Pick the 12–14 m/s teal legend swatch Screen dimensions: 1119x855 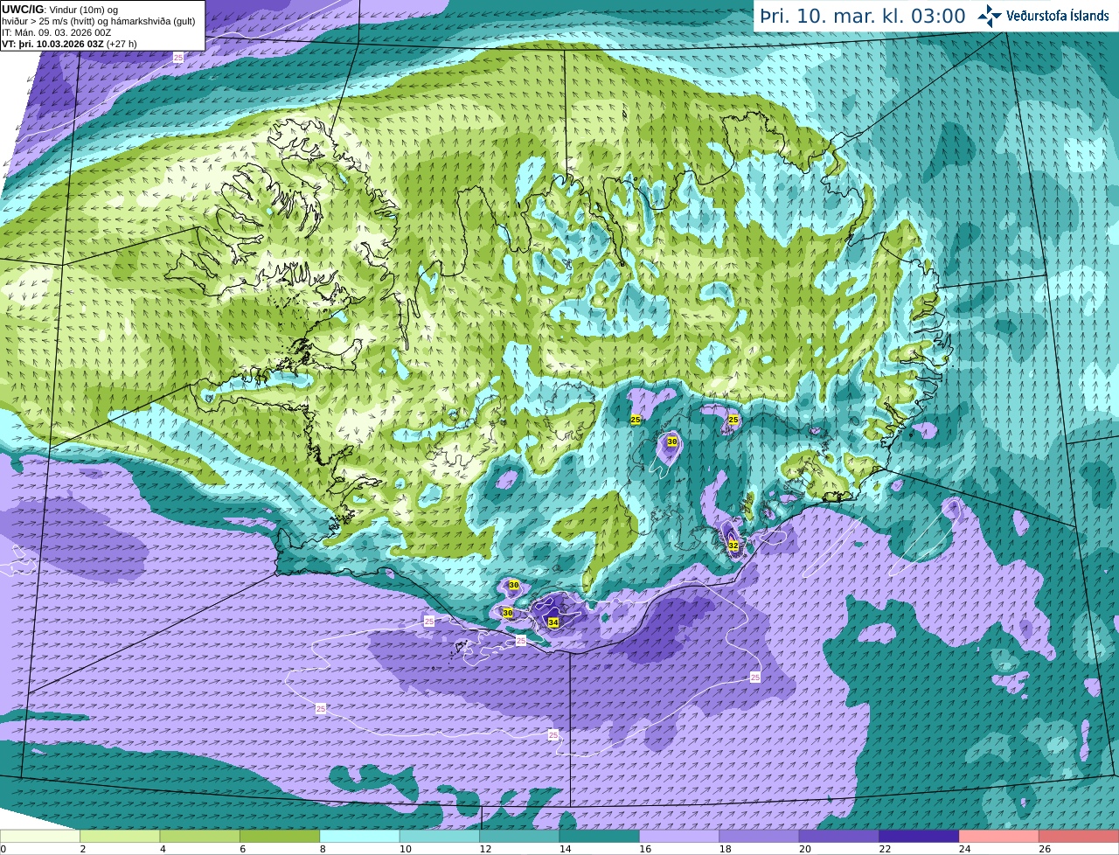tap(519, 836)
